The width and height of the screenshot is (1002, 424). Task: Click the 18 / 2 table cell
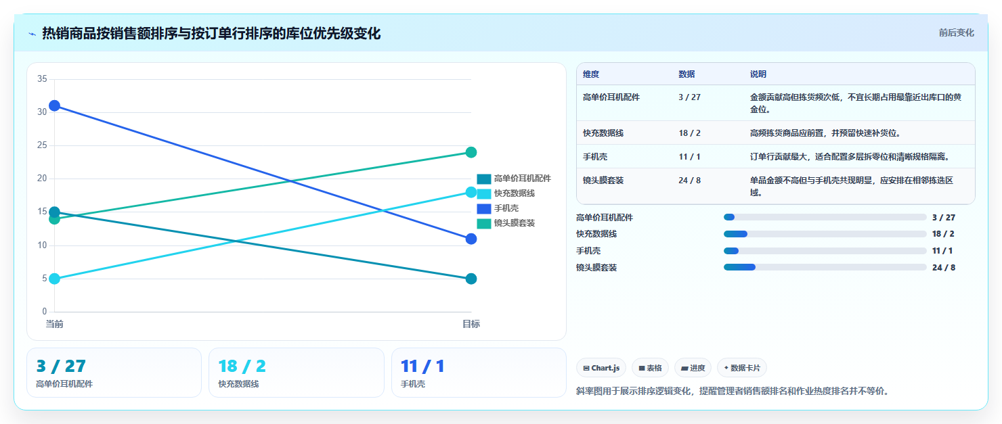689,133
